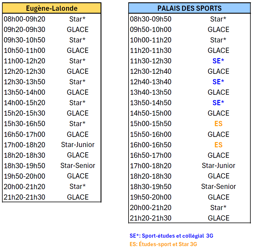253x249 pixels.
Task: Select the 21h20-21h30 Eugène-Lalonde time cell
Action: point(24,197)
